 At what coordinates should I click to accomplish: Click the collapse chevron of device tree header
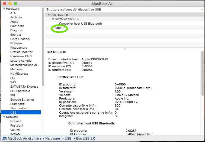202,9
